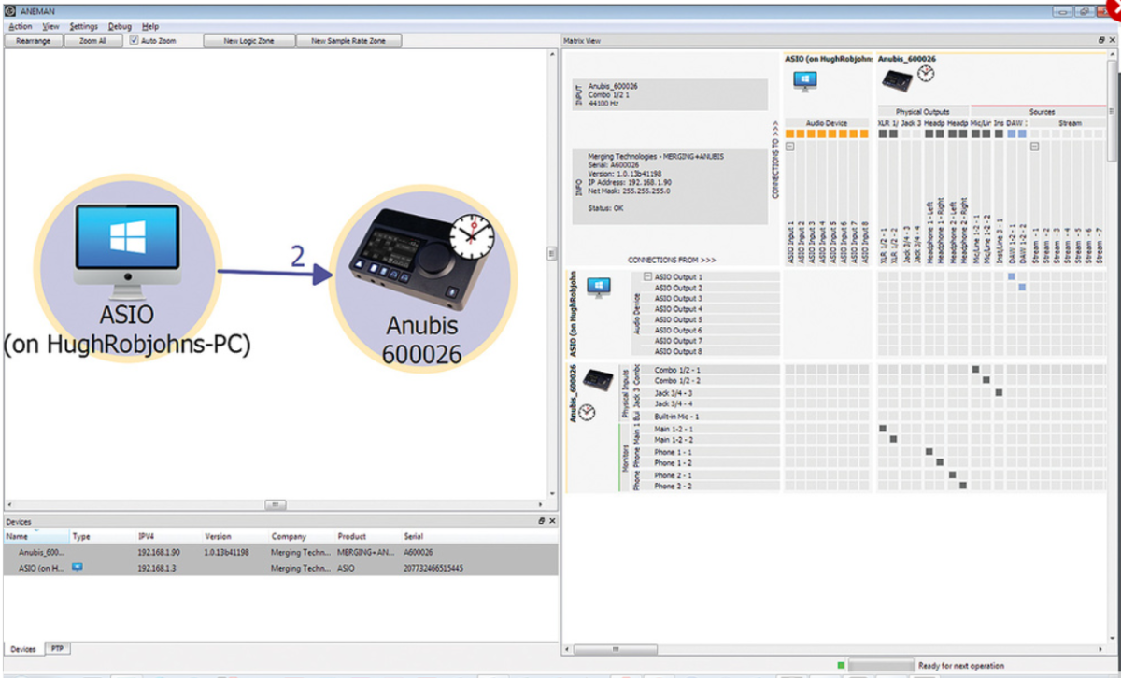Open the Debug menu
The width and height of the screenshot is (1121, 678).
(x=120, y=27)
